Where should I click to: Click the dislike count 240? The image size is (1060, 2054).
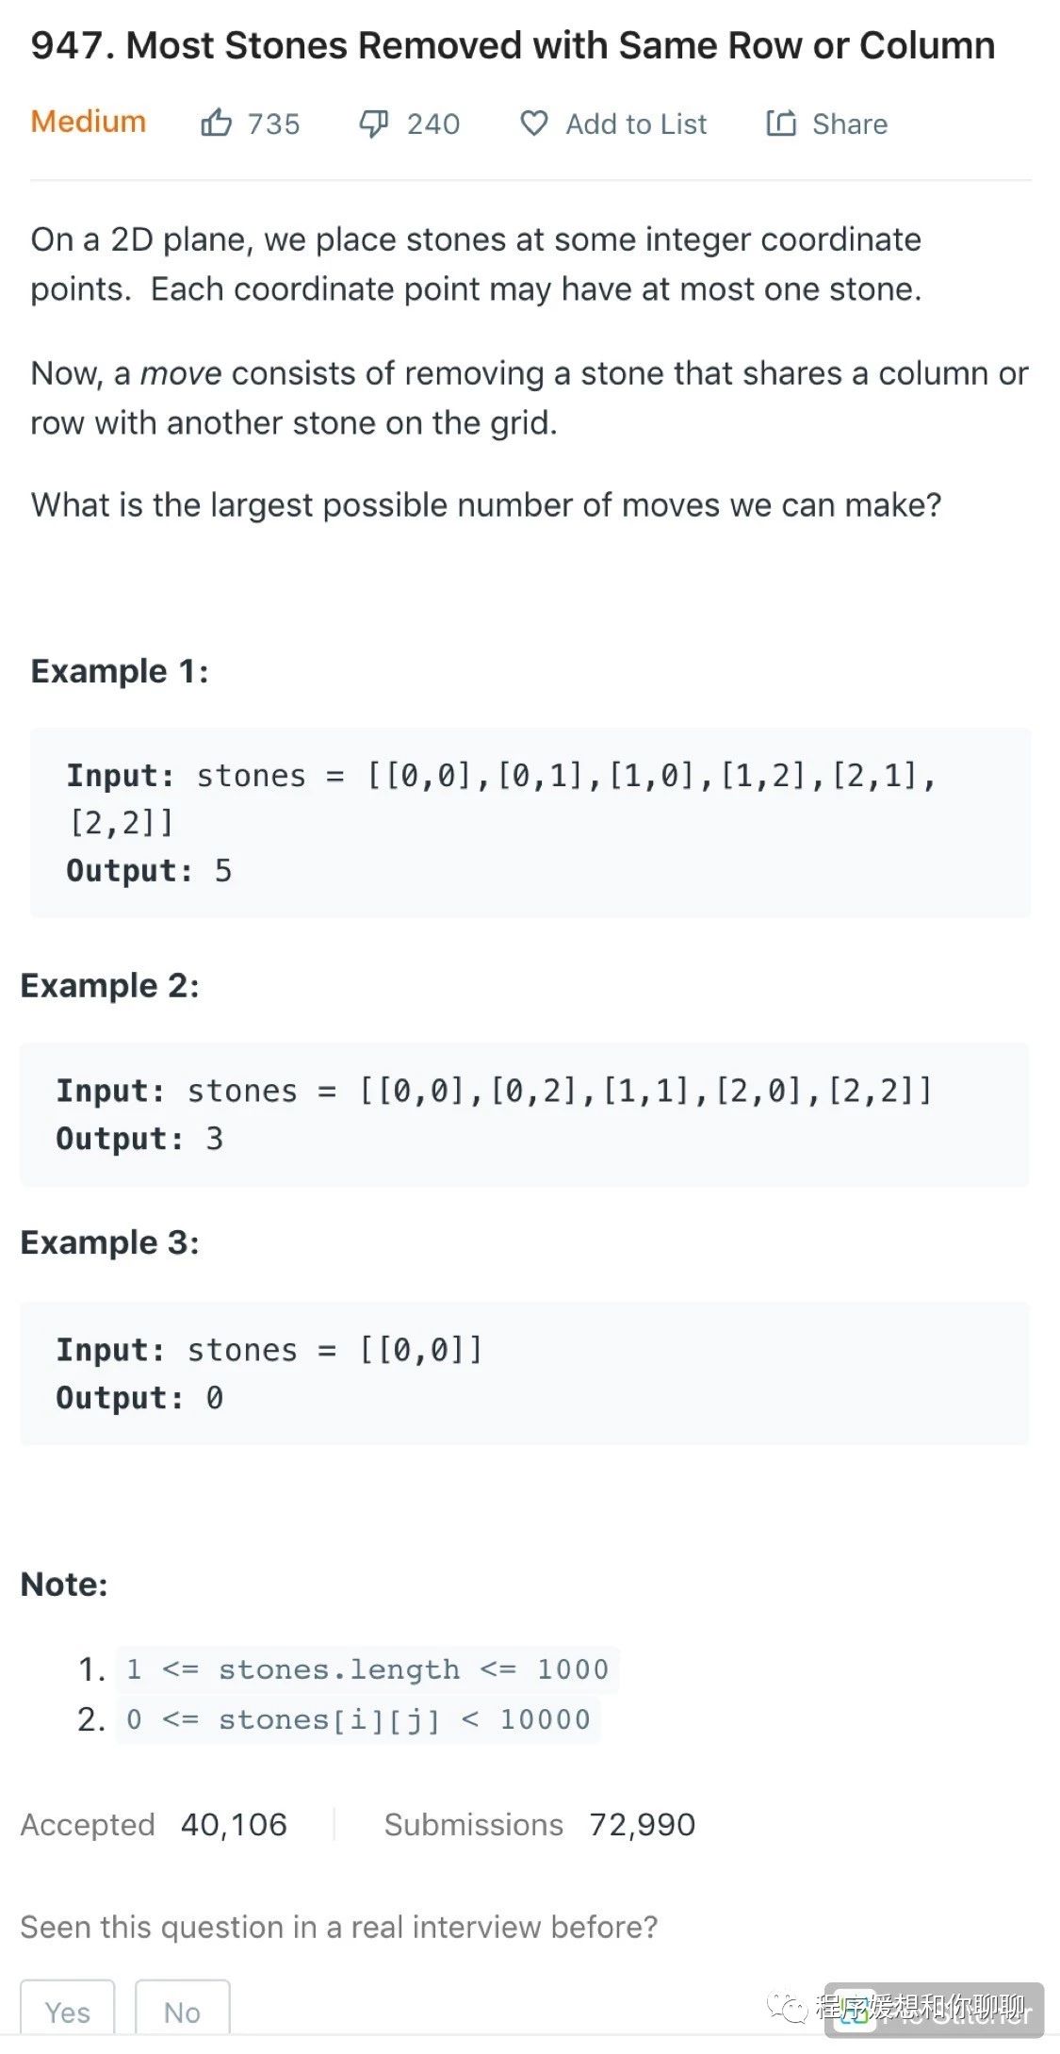(x=433, y=123)
